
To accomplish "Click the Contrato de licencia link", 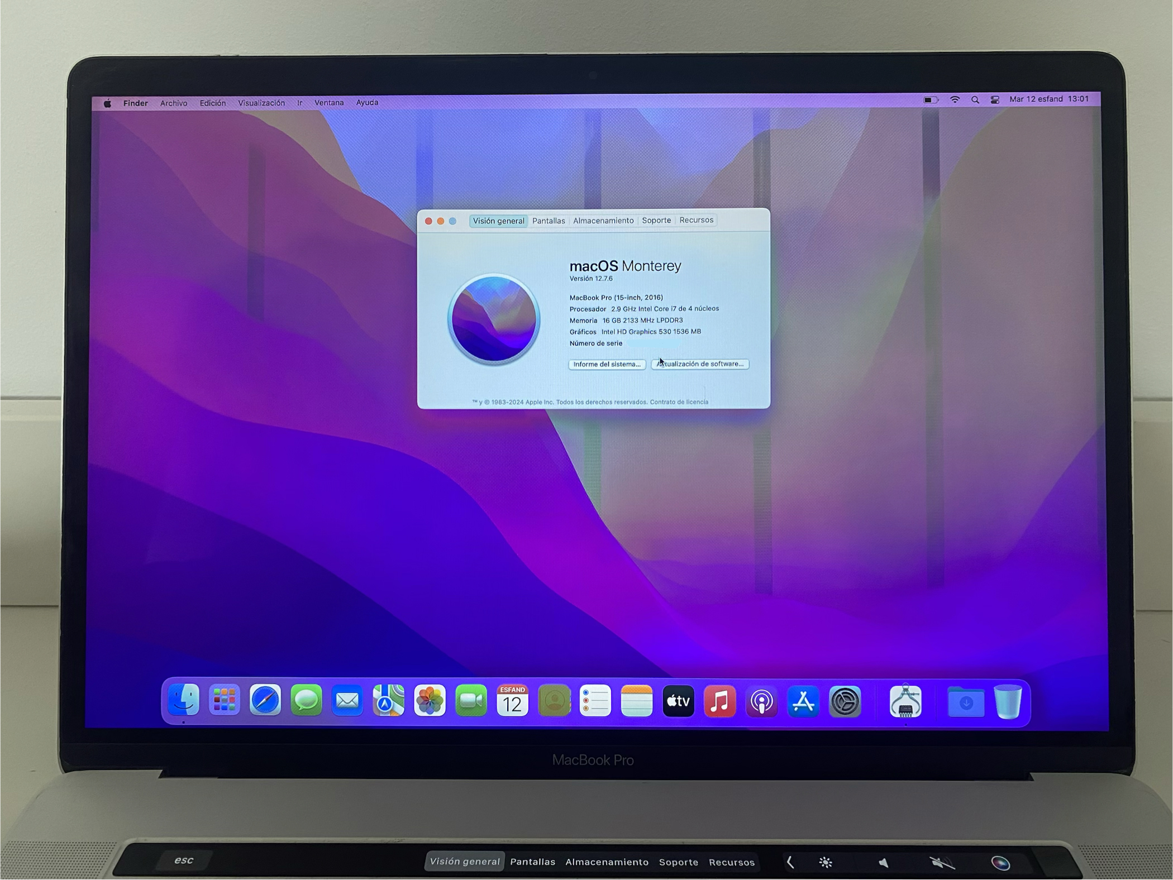I will pyautogui.click(x=679, y=402).
